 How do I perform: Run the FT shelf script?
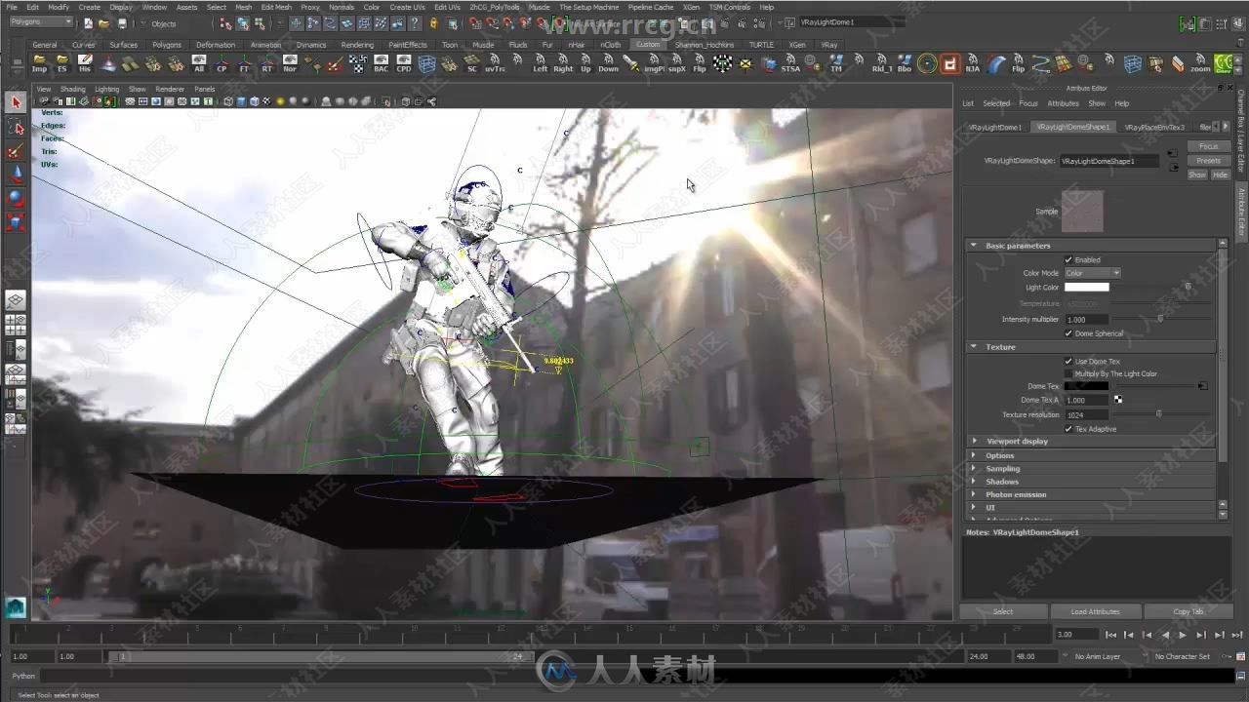tap(244, 63)
